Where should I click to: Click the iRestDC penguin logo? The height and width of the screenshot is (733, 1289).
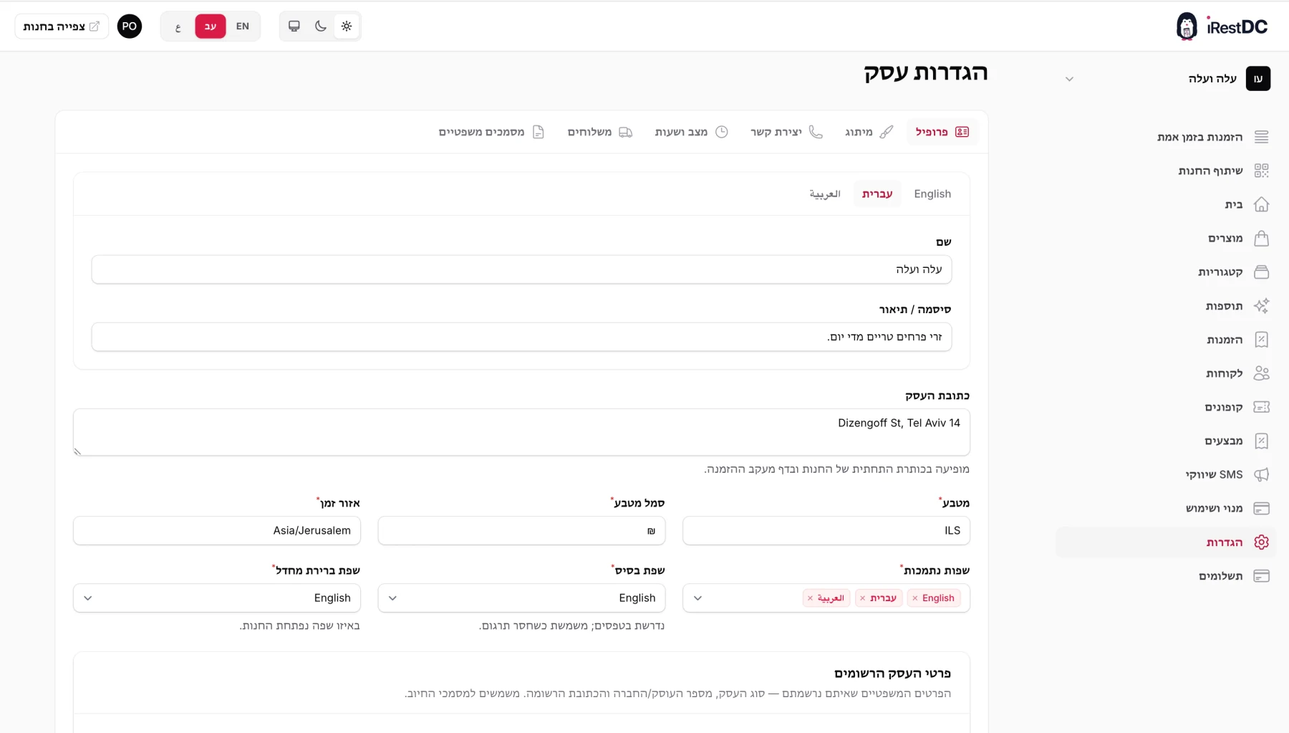pos(1187,27)
